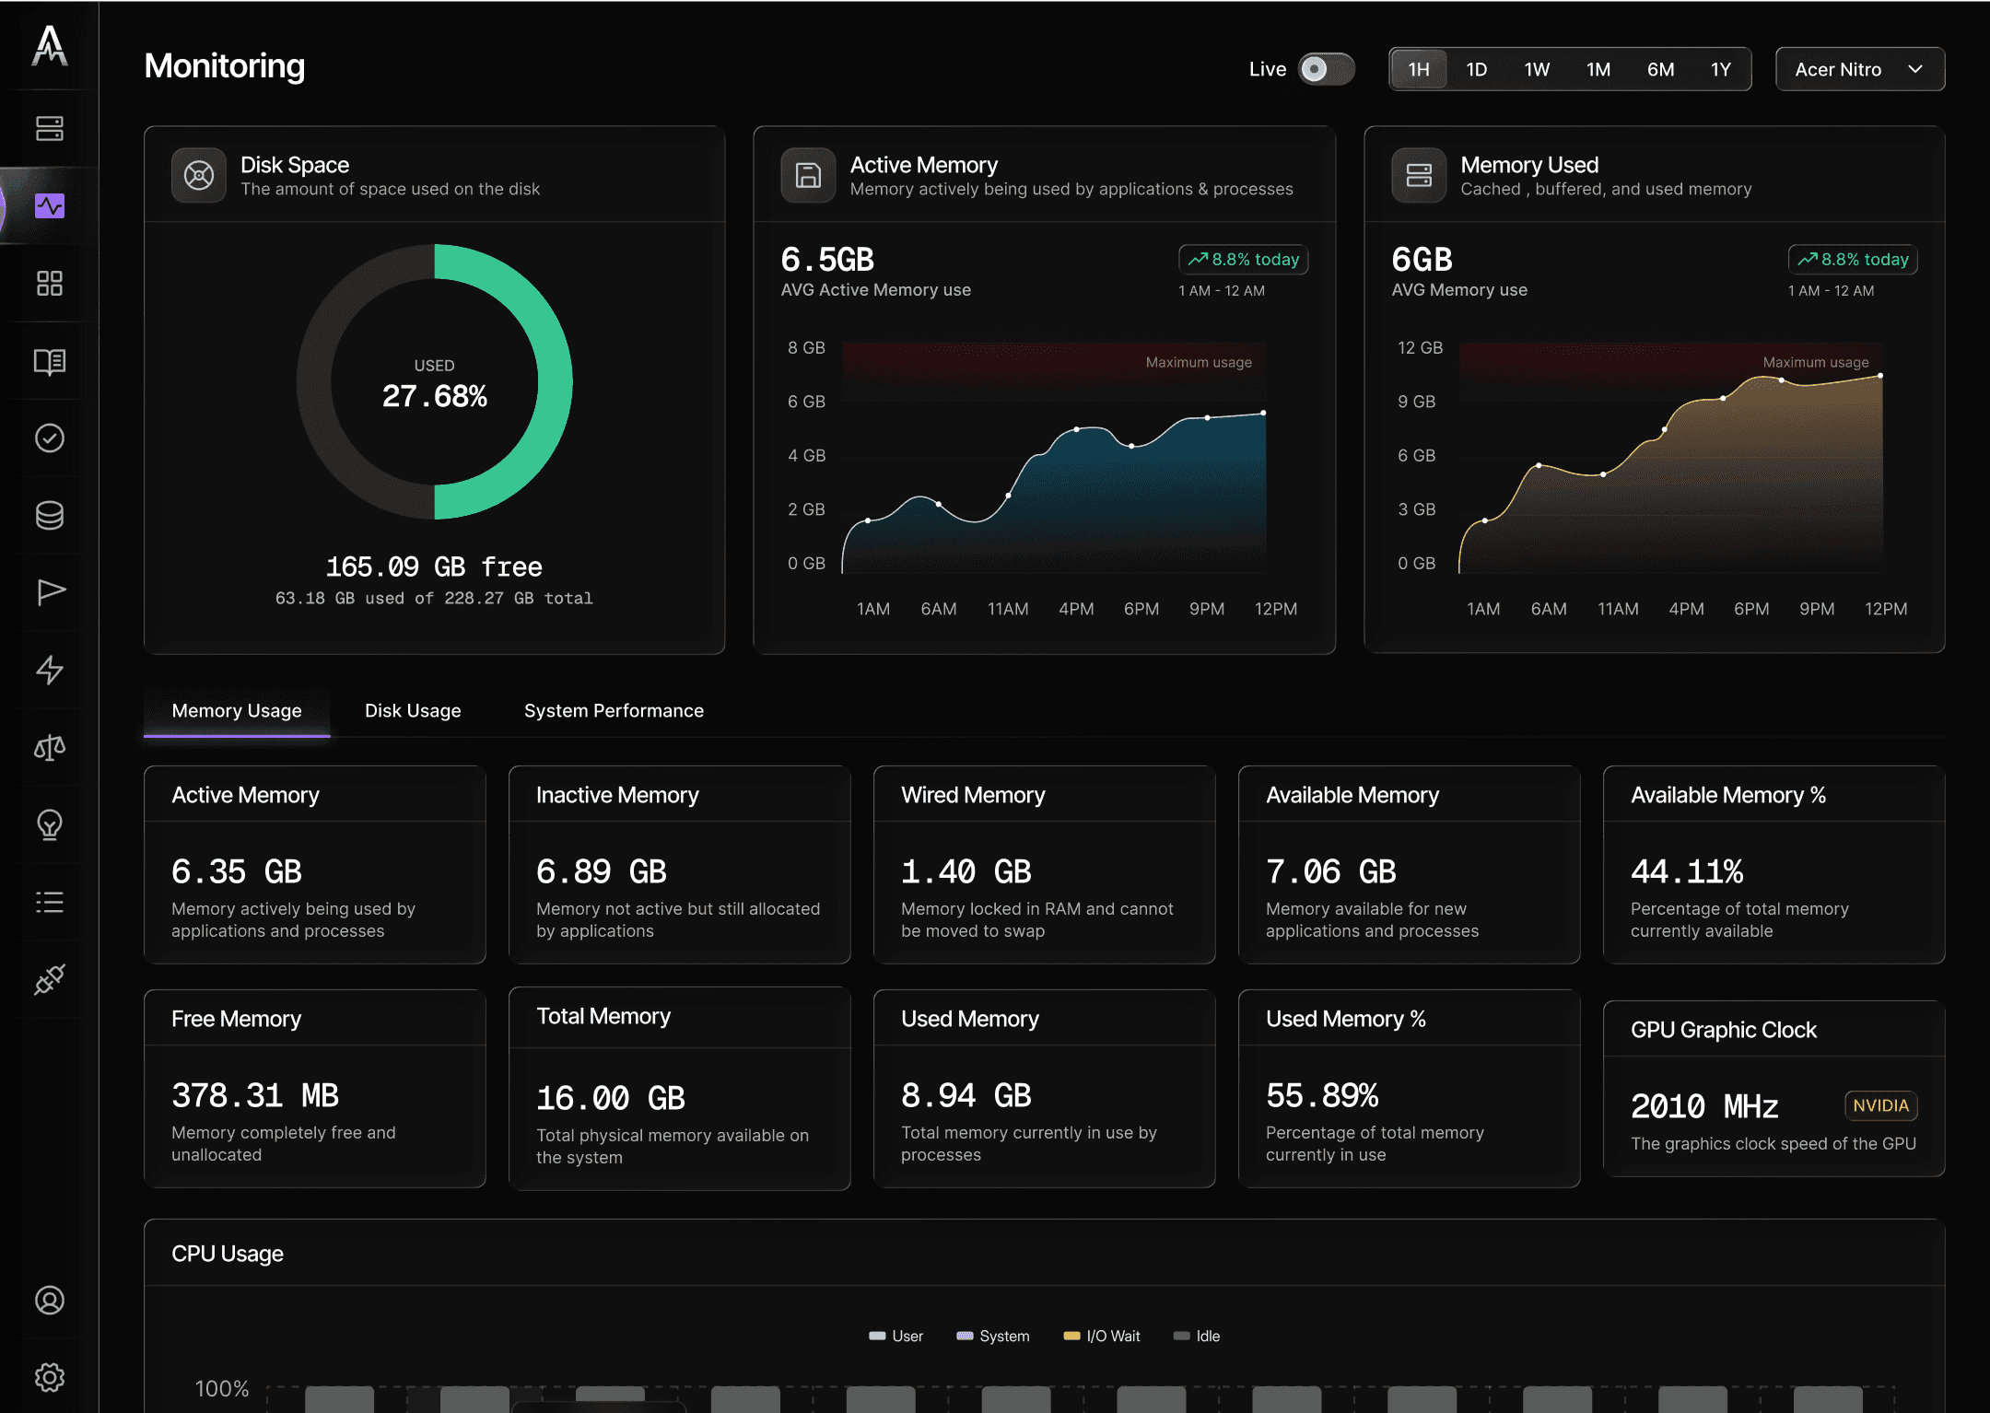The width and height of the screenshot is (1990, 1413).
Task: Click the Acer Nitro dropdown chevron
Action: [x=1915, y=69]
